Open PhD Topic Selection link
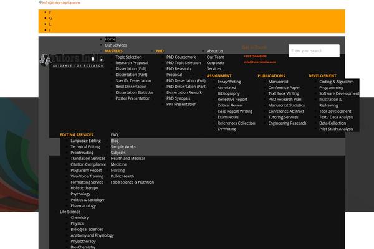Viewport: 374px width, 249px height. tap(184, 63)
